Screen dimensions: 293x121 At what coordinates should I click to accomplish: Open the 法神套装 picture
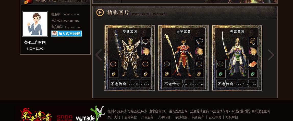coord(184,58)
